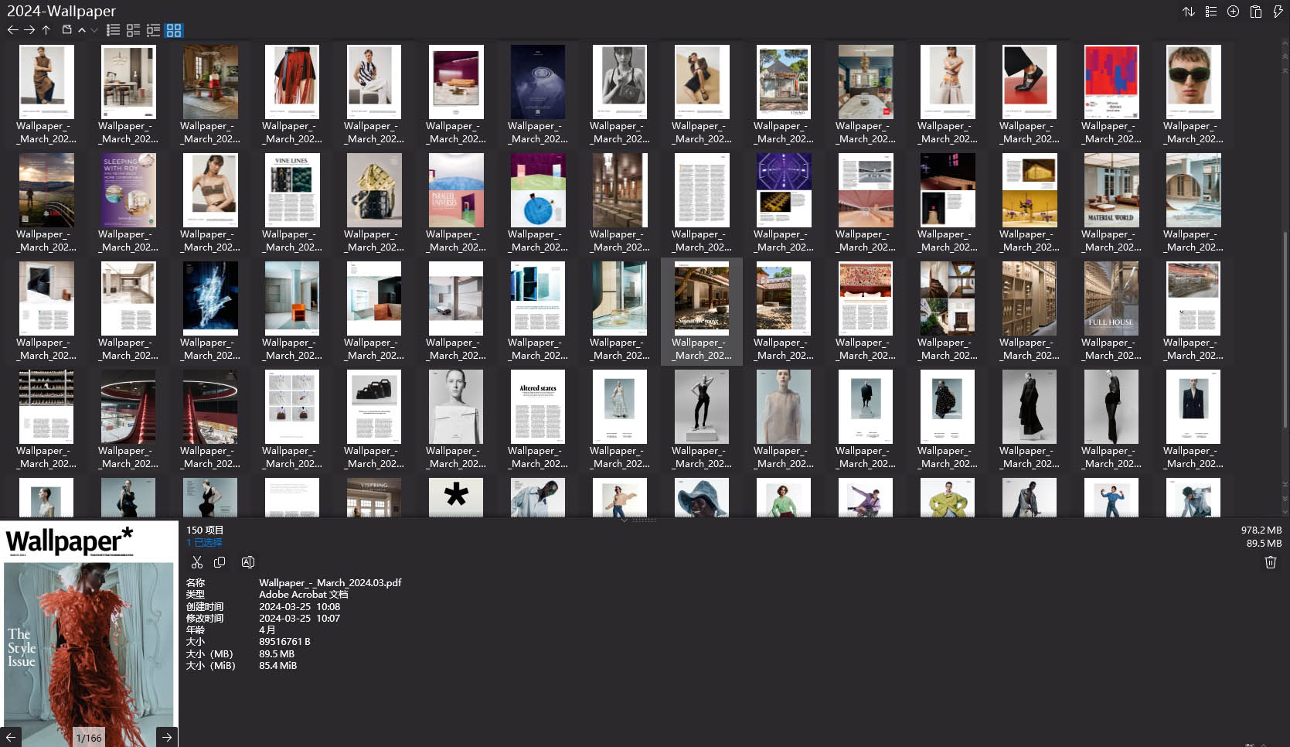Go up one folder level
Viewport: 1290px width, 747px height.
(x=46, y=29)
